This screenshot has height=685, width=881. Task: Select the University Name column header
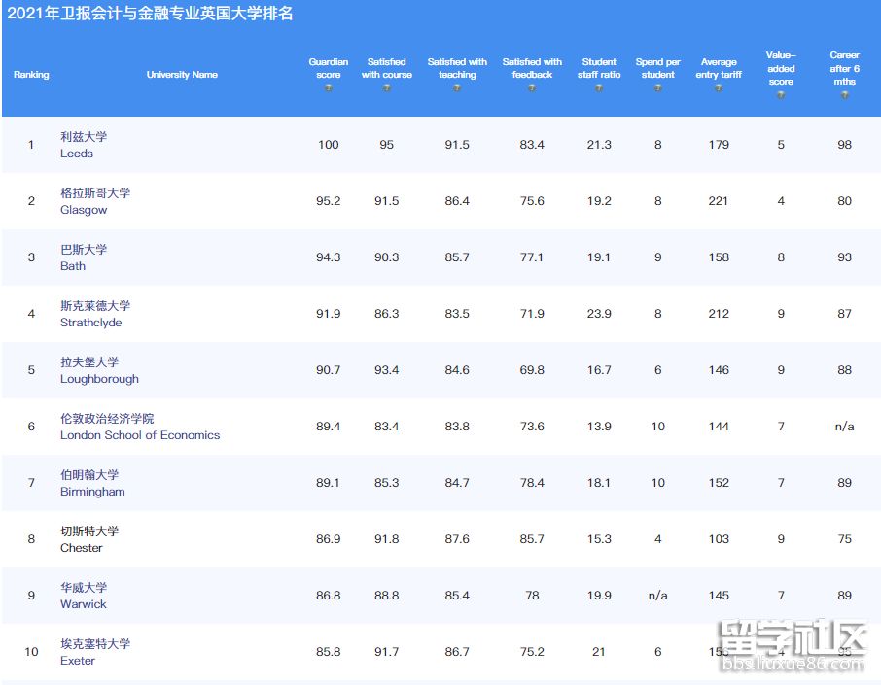[182, 74]
